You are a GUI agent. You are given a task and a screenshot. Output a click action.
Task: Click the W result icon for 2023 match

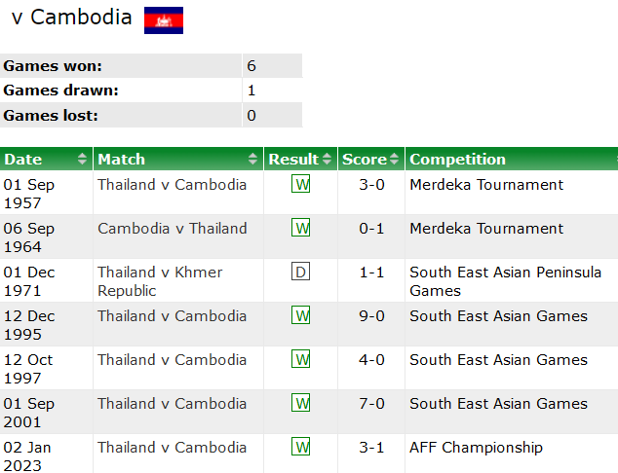click(x=301, y=448)
